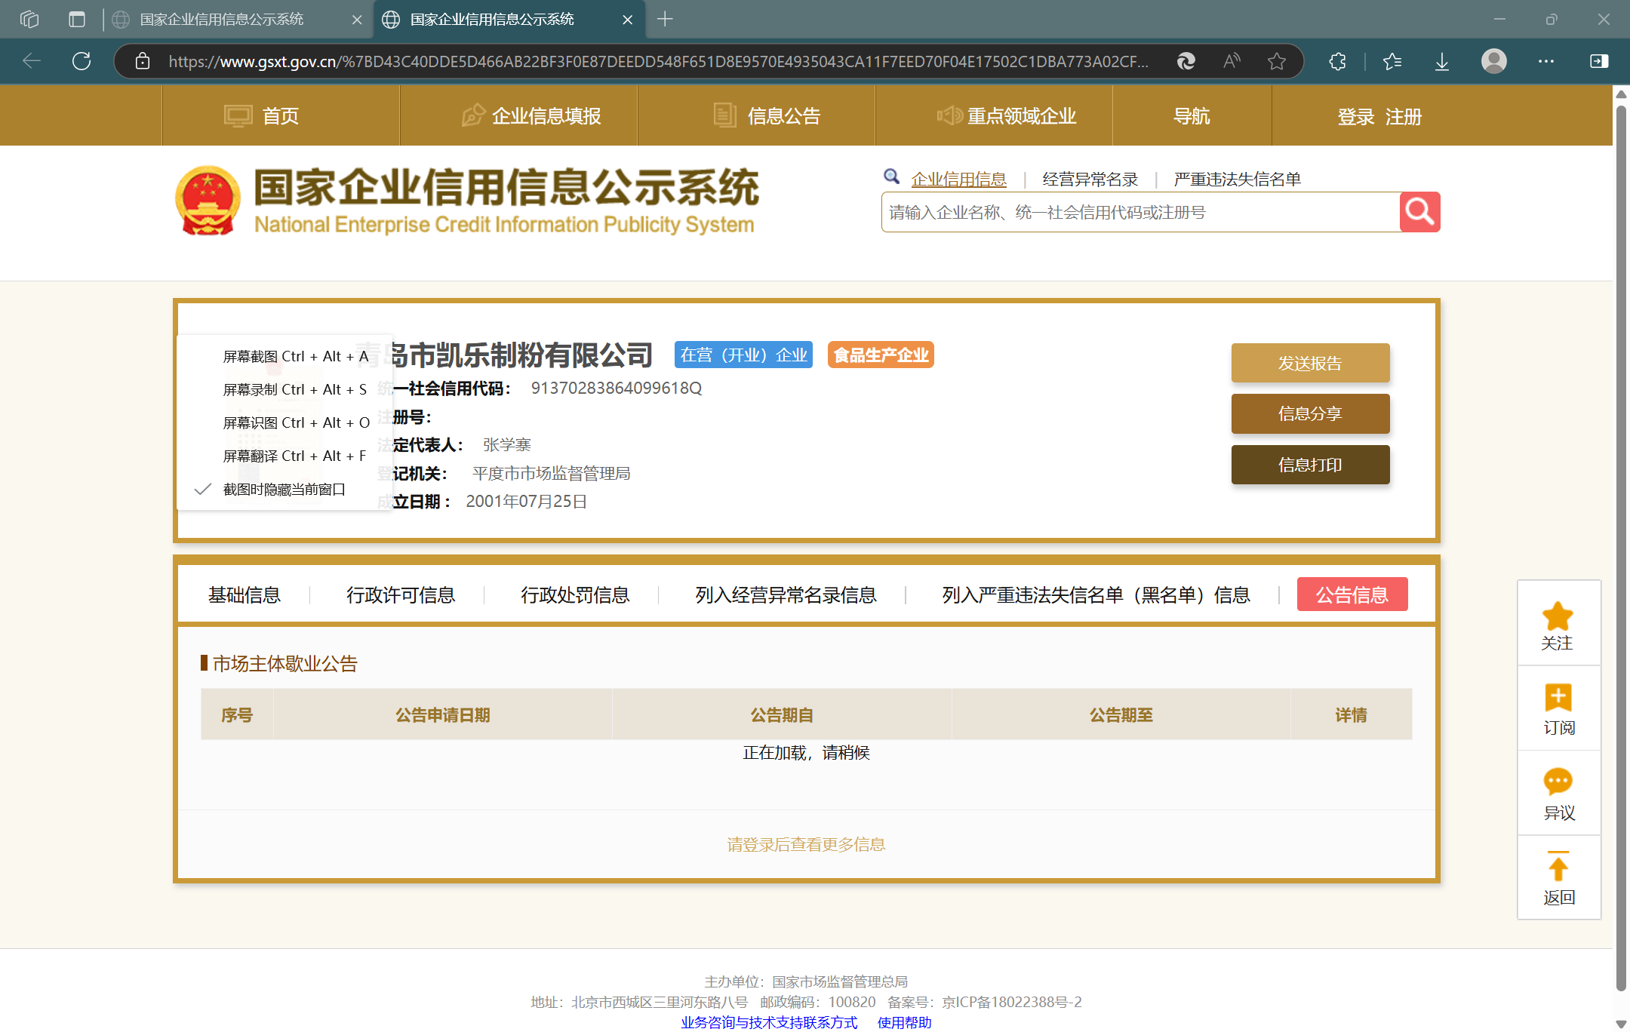Viewport: 1630px width, 1032px height.
Task: Open workspaces icon in tab bar
Action: tap(29, 19)
